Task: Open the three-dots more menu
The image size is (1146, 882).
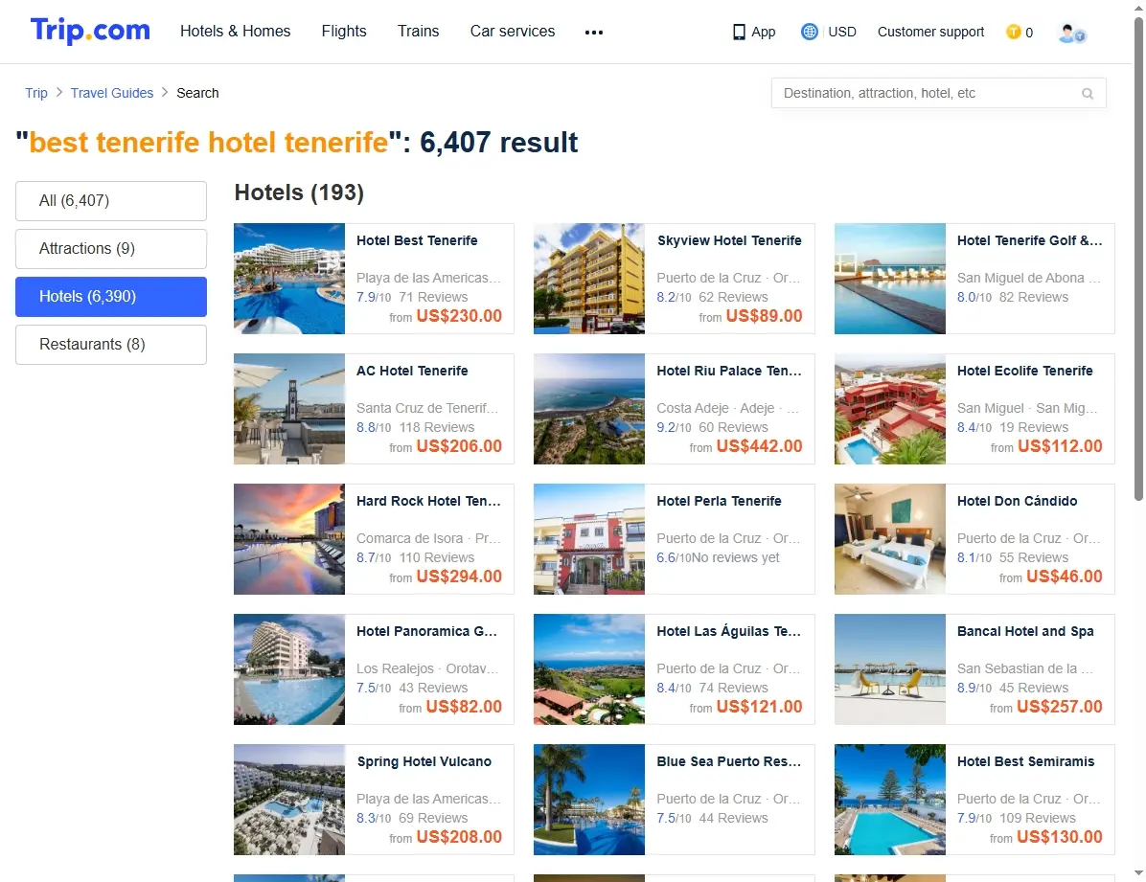Action: (594, 33)
